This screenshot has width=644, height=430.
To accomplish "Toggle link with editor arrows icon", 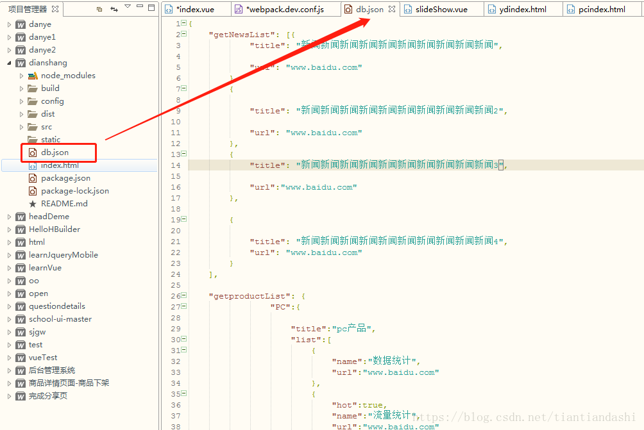I will pyautogui.click(x=114, y=9).
